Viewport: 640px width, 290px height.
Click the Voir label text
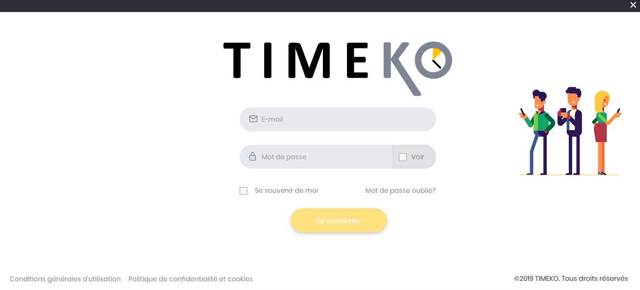point(418,157)
